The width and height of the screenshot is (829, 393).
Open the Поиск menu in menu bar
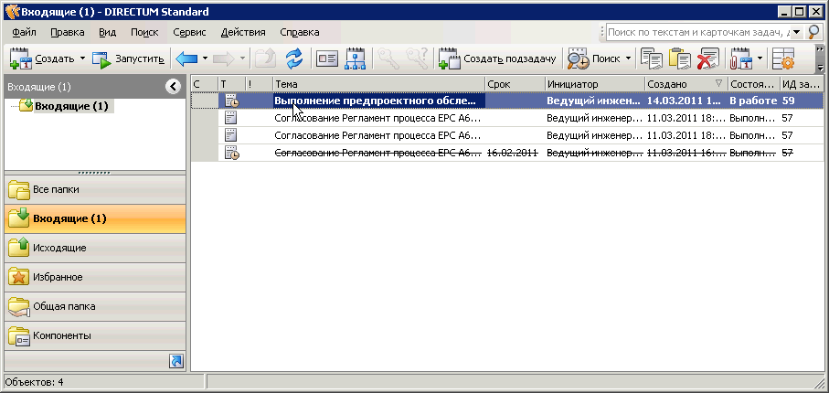click(x=144, y=32)
